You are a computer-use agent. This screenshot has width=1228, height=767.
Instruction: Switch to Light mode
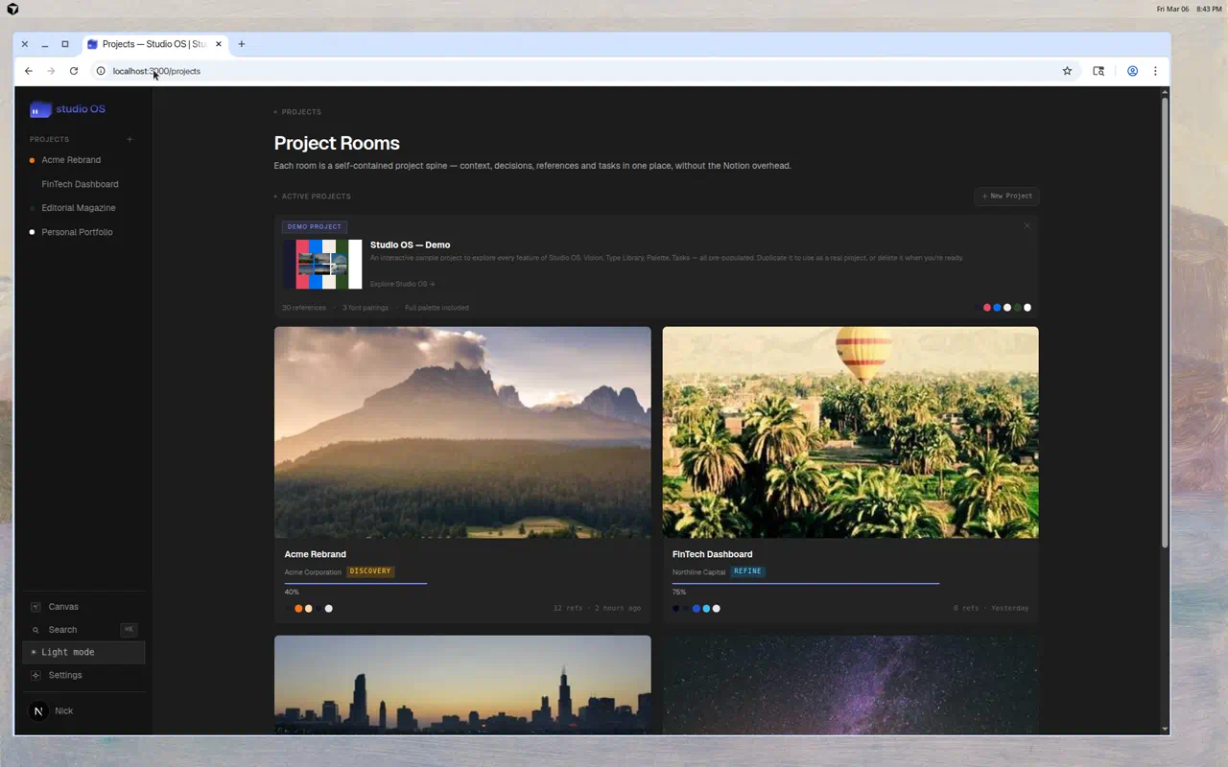[66, 652]
